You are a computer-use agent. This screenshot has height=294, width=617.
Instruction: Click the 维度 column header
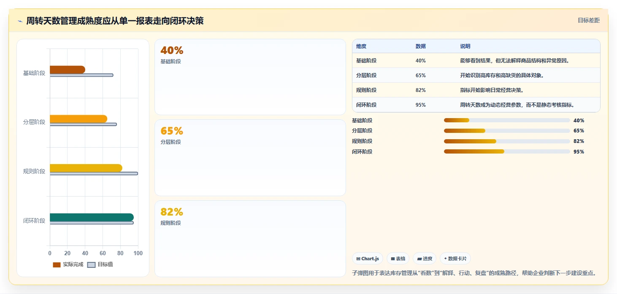tap(361, 46)
